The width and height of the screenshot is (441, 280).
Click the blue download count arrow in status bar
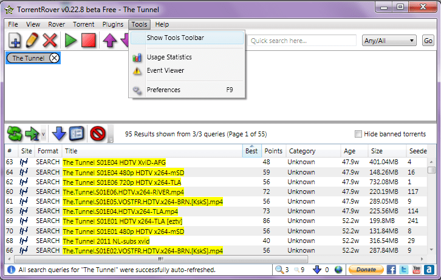[317, 270]
